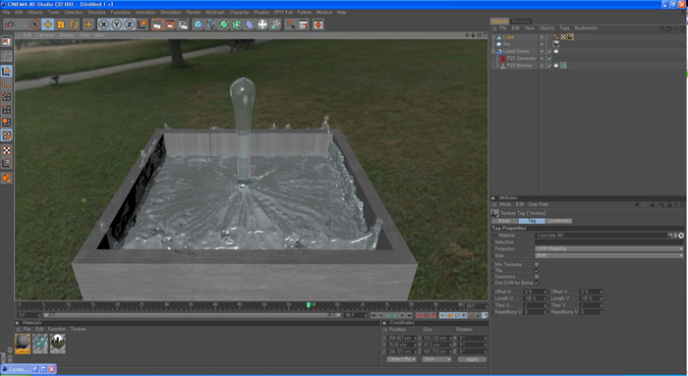Screen dimensions: 688x376
Task: Toggle X-axis lock
Action: pos(103,25)
